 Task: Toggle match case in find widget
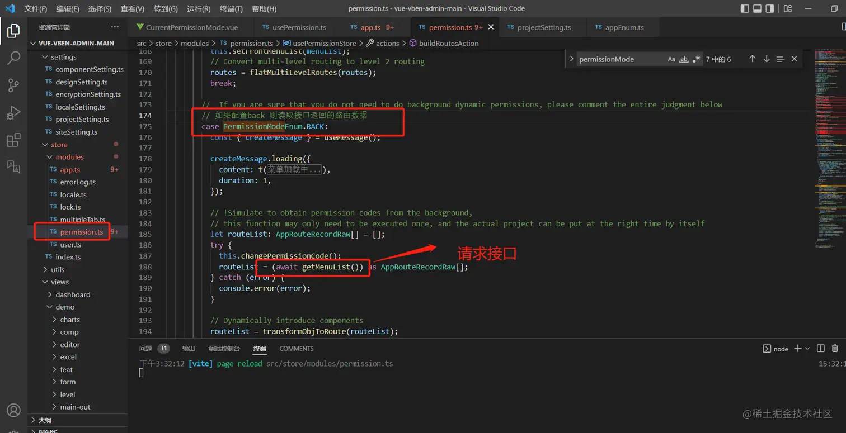click(671, 59)
